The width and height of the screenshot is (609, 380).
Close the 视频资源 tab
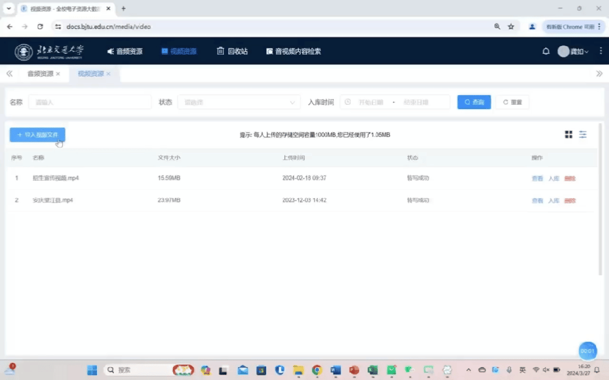108,74
